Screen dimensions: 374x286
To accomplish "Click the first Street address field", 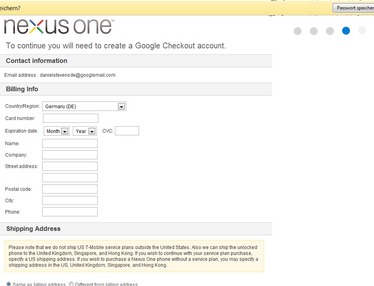I will tap(70, 166).
